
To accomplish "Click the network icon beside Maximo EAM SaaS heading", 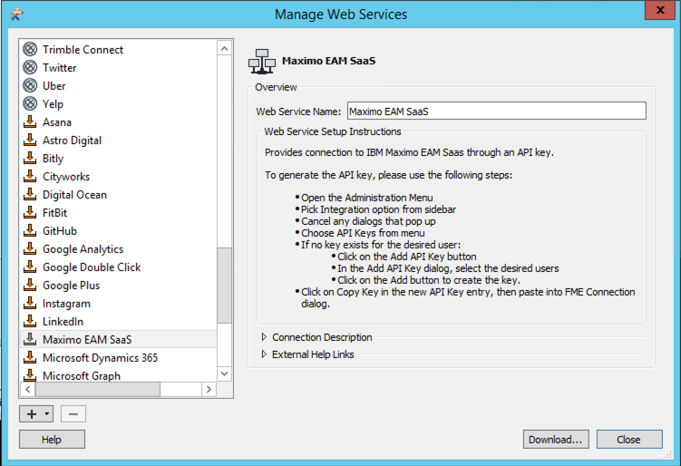I will (x=262, y=62).
